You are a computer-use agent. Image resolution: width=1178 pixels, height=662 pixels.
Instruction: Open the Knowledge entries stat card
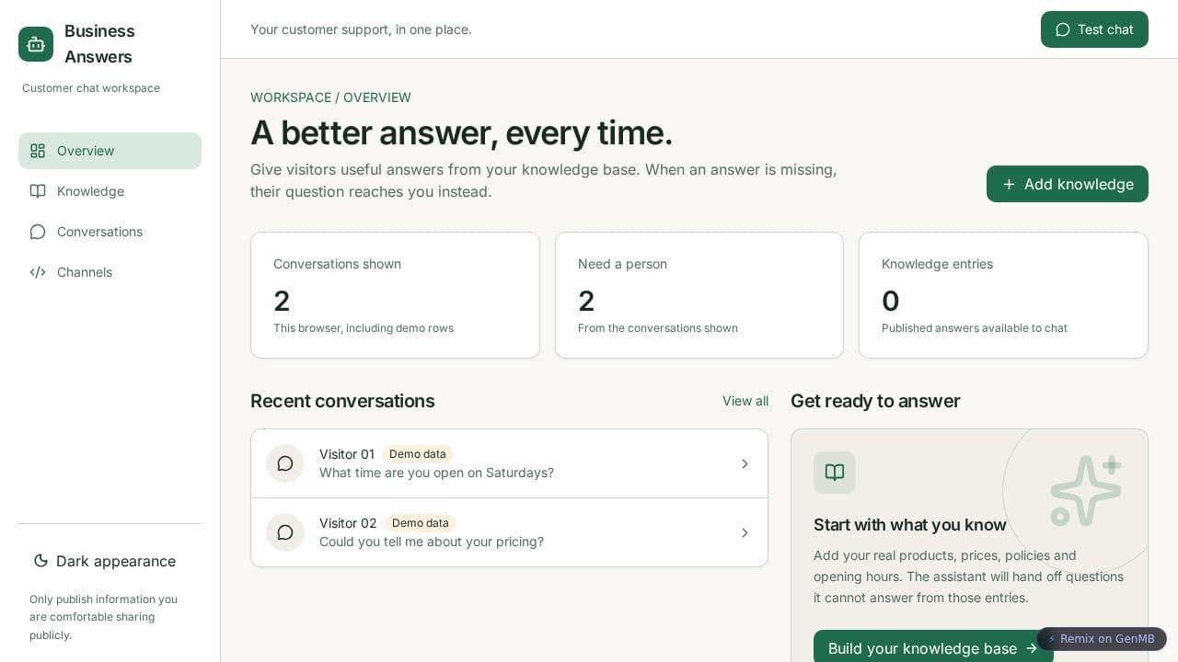click(x=1003, y=295)
